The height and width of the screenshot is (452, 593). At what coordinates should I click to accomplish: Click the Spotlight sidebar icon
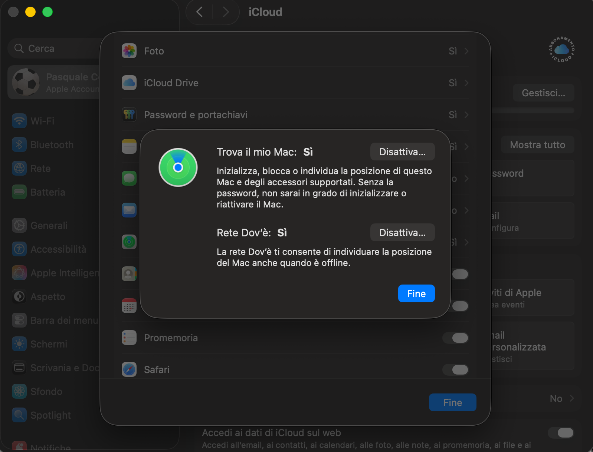pos(19,415)
